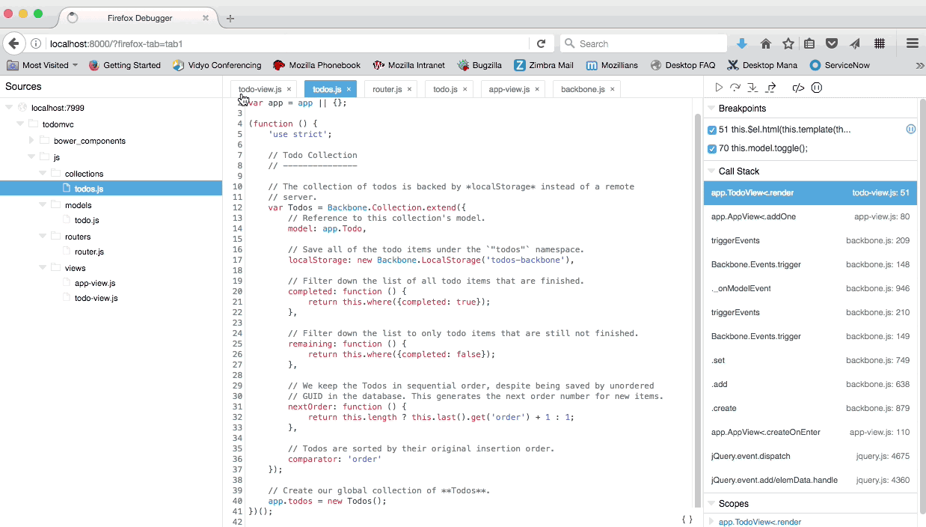Click the pause on exceptions octagon icon
The height and width of the screenshot is (527, 926).
(x=817, y=88)
